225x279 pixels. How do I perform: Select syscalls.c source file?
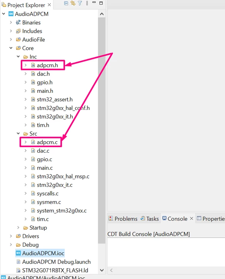pyautogui.click(x=47, y=193)
